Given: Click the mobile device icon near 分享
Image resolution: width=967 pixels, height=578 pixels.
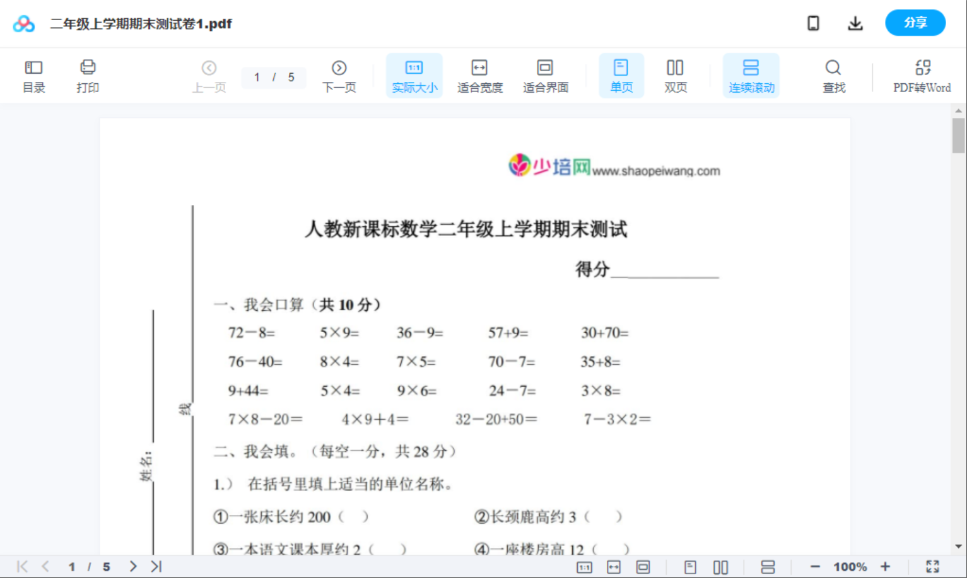Looking at the screenshot, I should (813, 23).
